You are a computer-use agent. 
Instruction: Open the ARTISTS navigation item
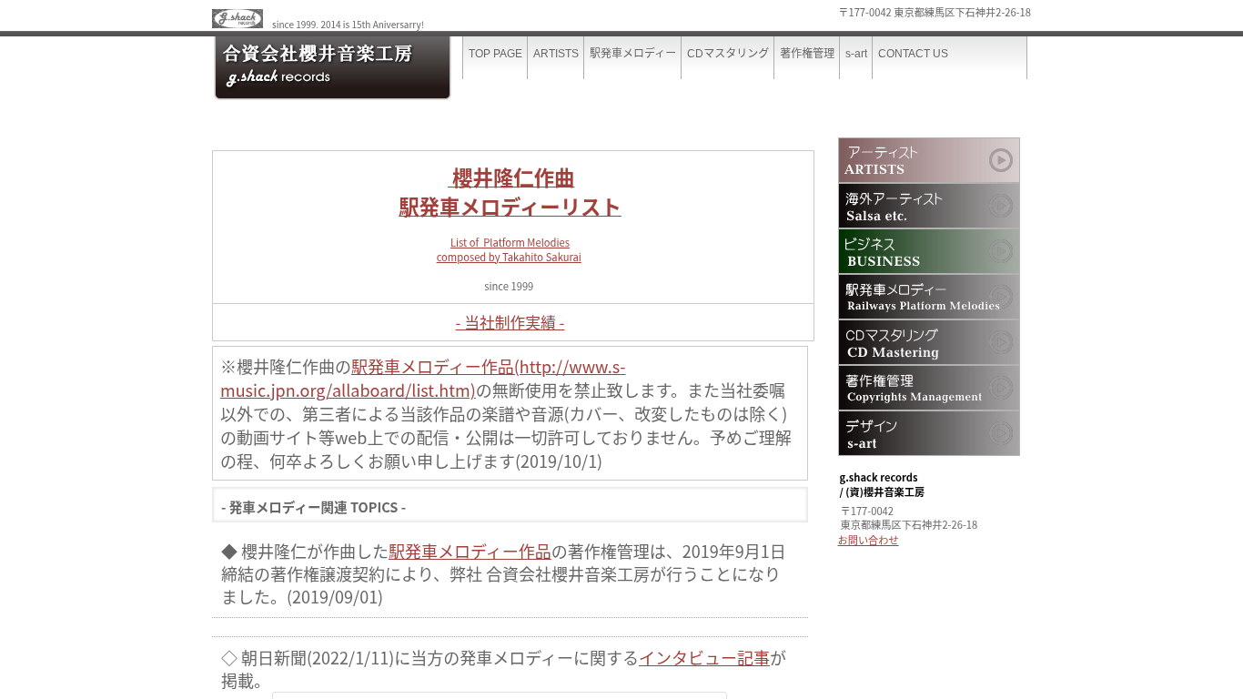tap(556, 54)
